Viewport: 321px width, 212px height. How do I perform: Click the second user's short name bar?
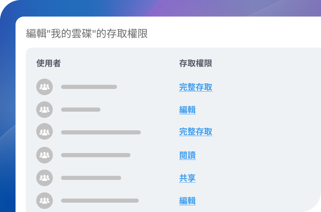click(x=81, y=110)
